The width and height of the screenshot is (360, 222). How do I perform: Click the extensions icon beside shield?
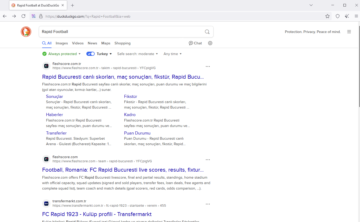coord(347,16)
